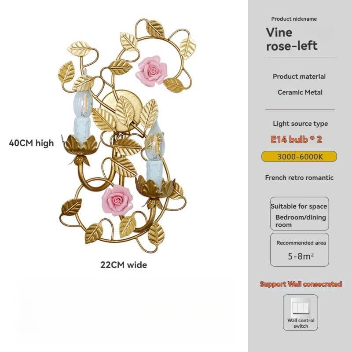
Task: Click the lower pink ceramic rose
Action: point(117,200)
